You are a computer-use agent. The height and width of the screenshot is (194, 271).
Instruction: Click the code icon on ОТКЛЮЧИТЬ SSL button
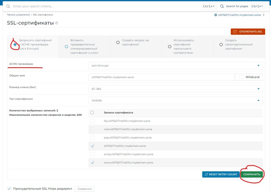(x=235, y=32)
